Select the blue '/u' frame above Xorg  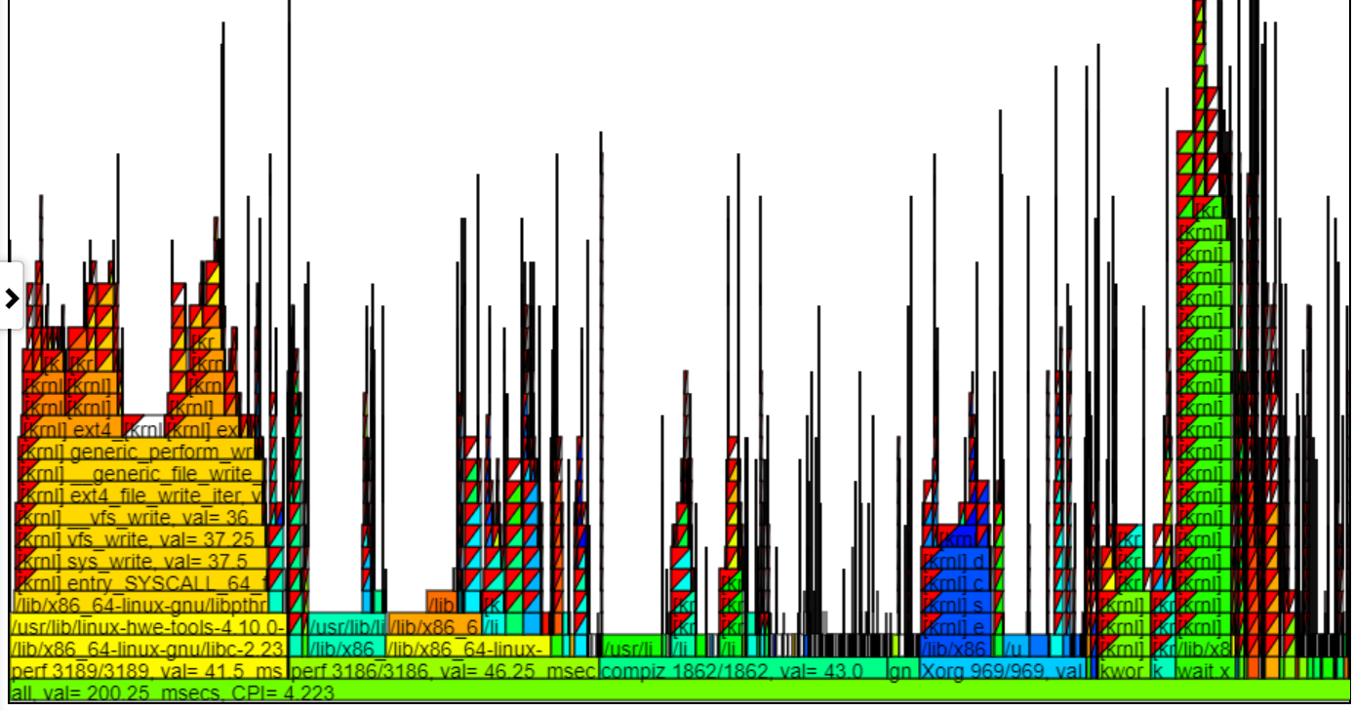point(1015,648)
